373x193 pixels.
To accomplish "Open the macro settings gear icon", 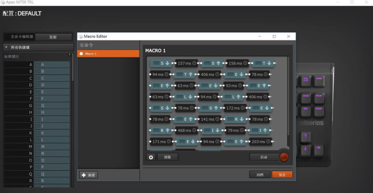I will point(151,157).
